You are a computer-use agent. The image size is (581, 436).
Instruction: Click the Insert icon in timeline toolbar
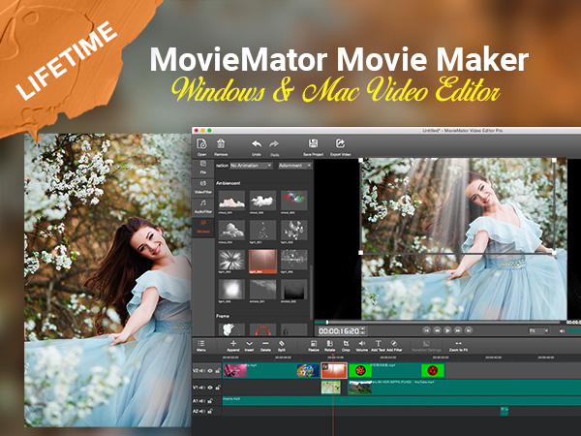[250, 343]
